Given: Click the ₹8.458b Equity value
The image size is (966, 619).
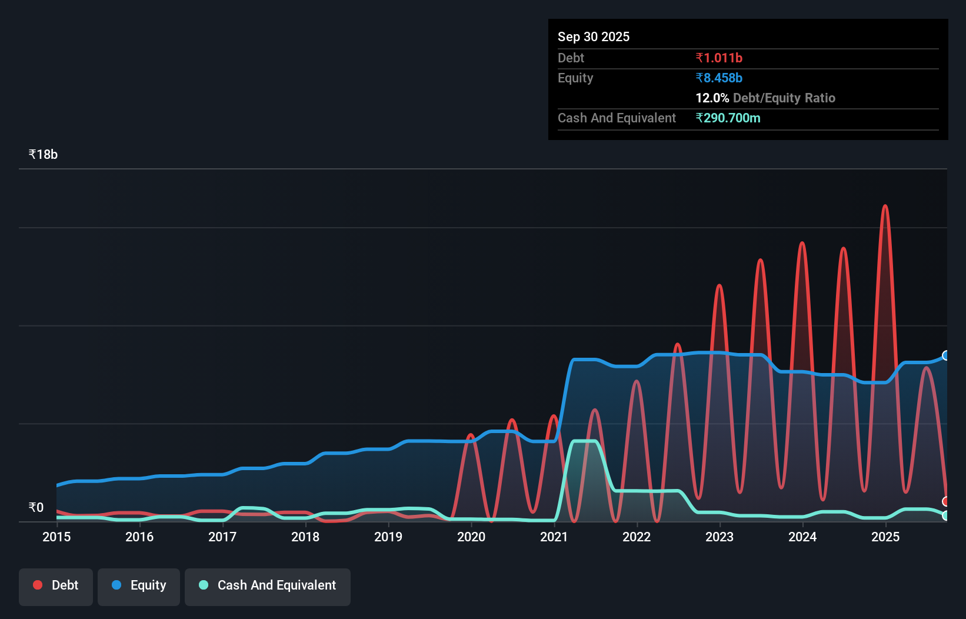Looking at the screenshot, I should point(719,78).
